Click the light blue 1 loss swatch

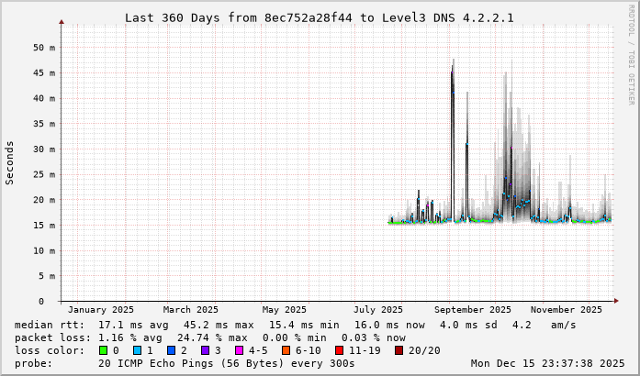pyautogui.click(x=138, y=350)
